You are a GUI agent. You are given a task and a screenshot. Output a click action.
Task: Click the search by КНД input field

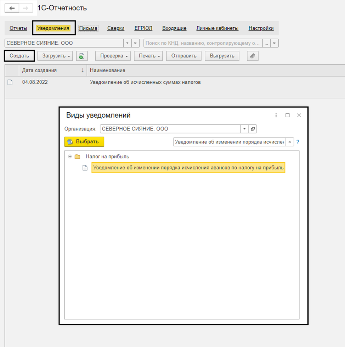coord(203,43)
